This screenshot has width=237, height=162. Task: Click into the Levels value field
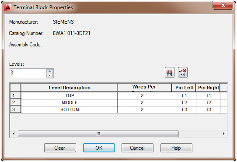28,73
